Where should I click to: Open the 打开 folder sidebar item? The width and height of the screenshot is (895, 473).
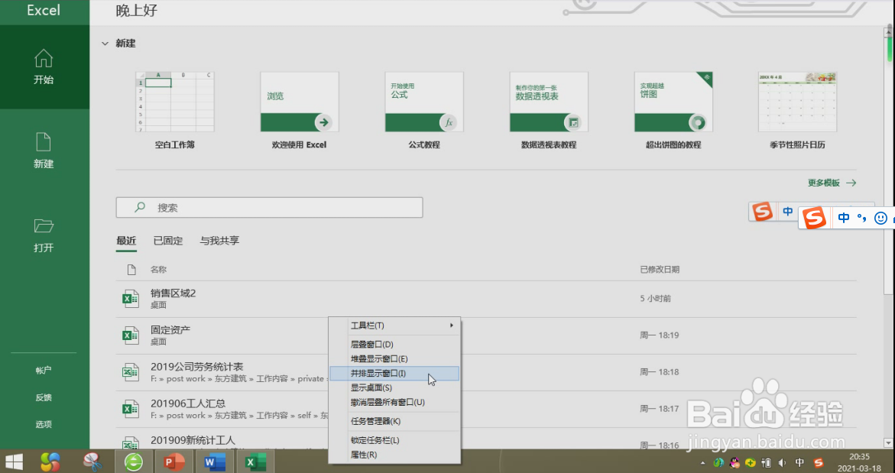point(44,235)
